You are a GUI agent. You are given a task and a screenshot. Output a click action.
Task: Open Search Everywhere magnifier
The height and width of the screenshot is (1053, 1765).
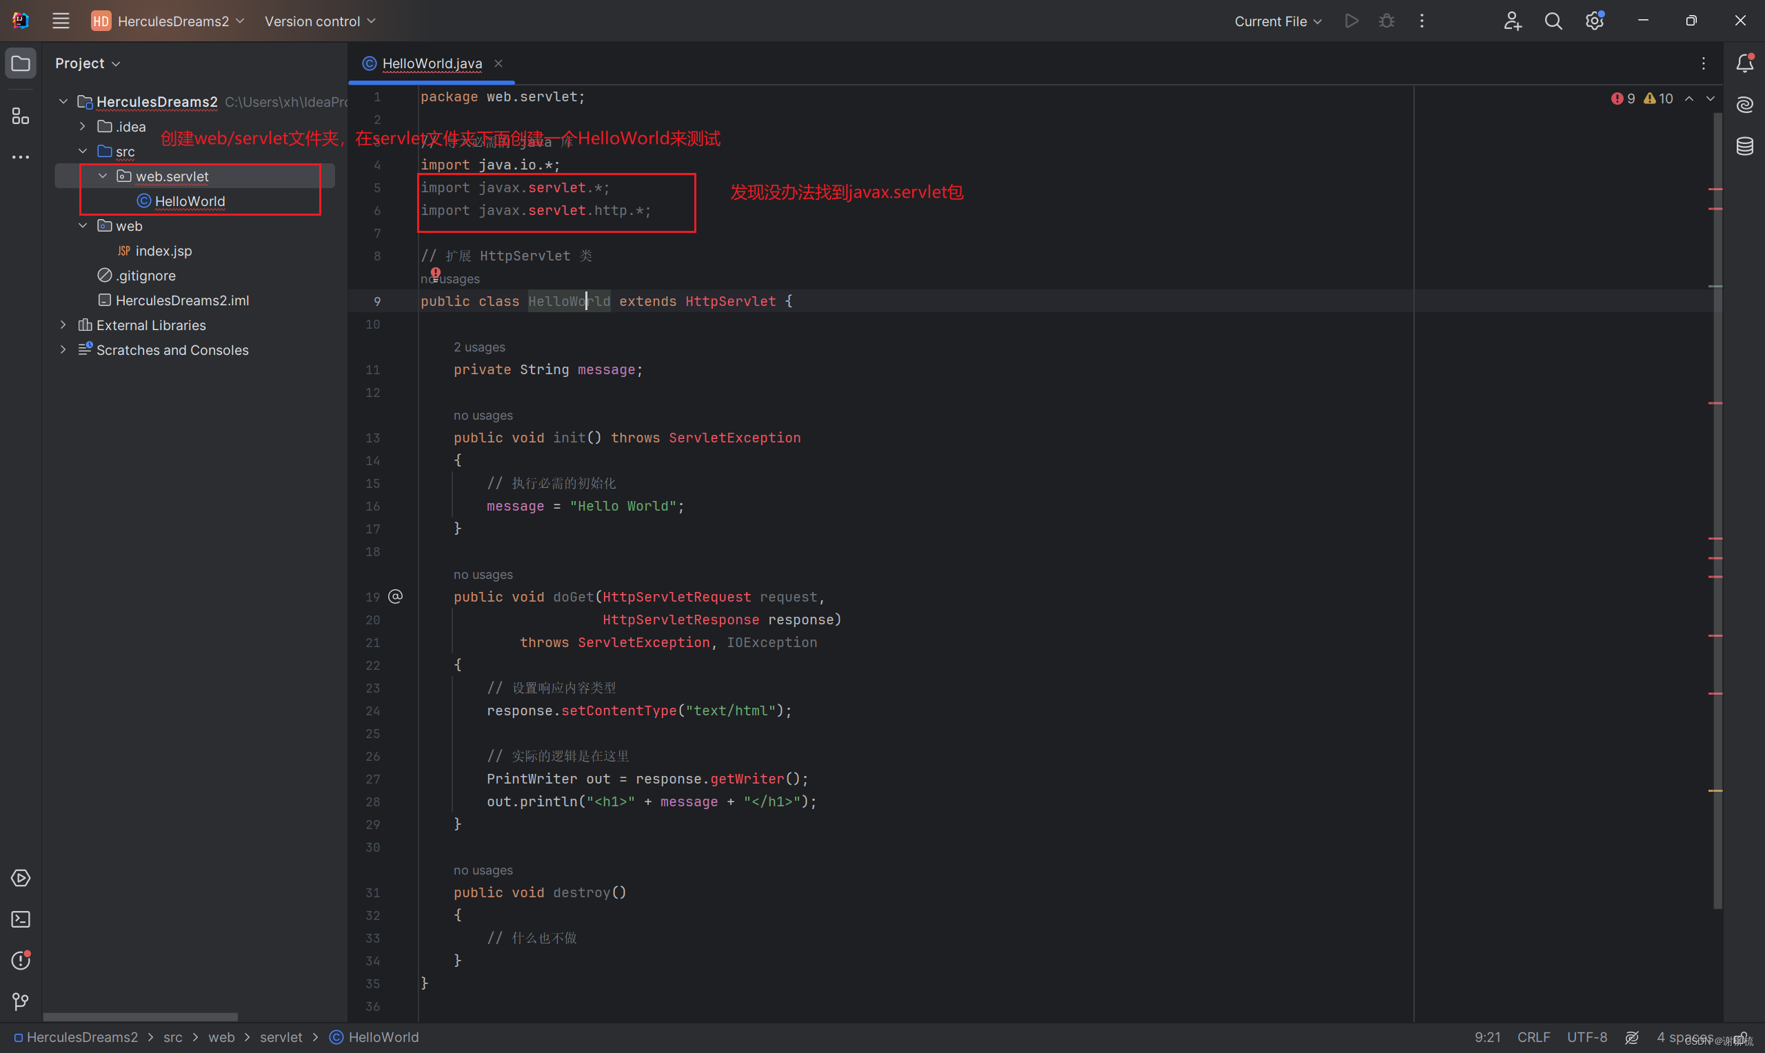pyautogui.click(x=1553, y=21)
